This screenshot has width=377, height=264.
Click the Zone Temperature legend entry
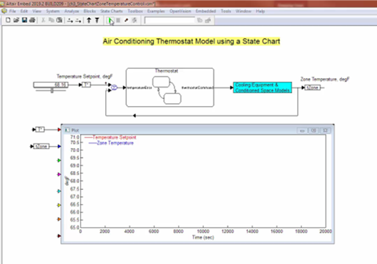(x=111, y=143)
